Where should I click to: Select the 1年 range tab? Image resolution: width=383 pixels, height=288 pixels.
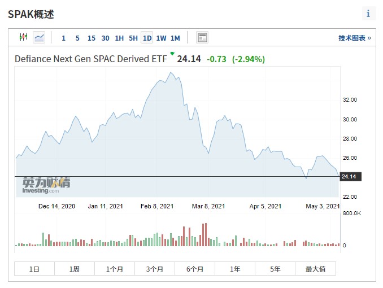pyautogui.click(x=235, y=269)
